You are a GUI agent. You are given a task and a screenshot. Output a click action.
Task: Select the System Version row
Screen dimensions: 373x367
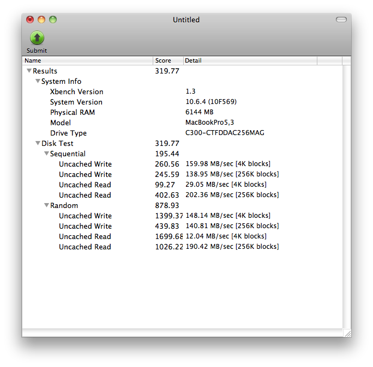pyautogui.click(x=183, y=102)
